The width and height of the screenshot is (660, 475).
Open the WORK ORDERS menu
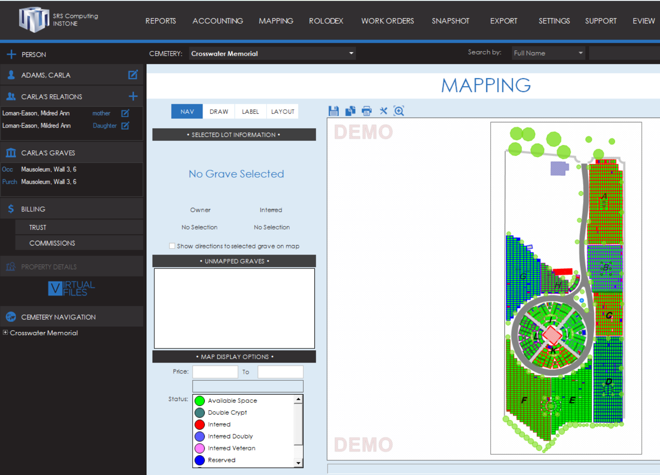point(387,21)
